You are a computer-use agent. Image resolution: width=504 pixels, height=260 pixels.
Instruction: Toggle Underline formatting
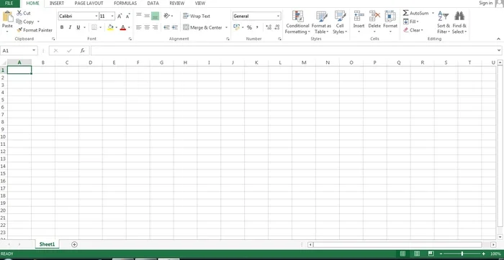pos(78,27)
